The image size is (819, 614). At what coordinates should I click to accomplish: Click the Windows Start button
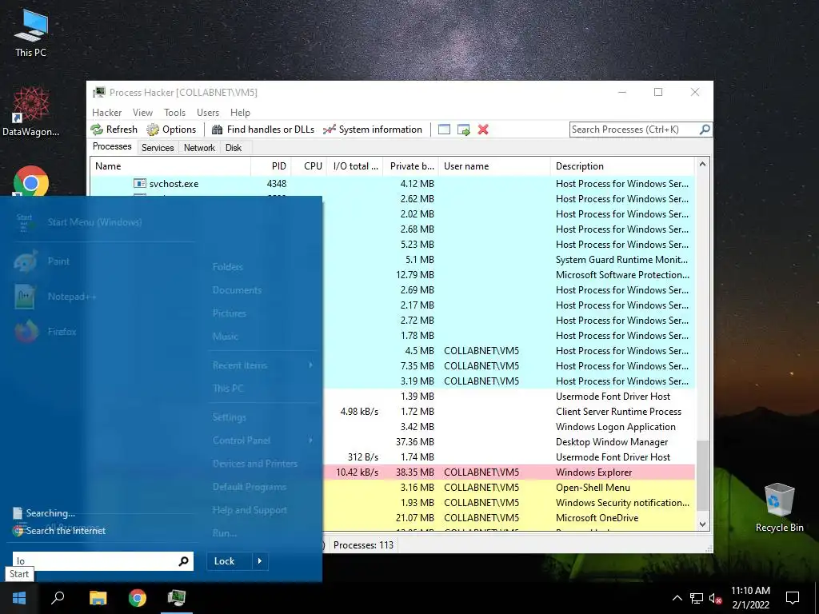pos(19,598)
